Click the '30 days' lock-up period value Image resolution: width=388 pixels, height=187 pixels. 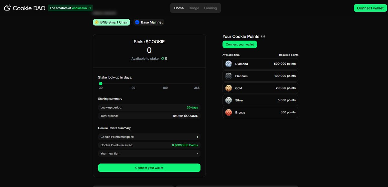(192, 107)
